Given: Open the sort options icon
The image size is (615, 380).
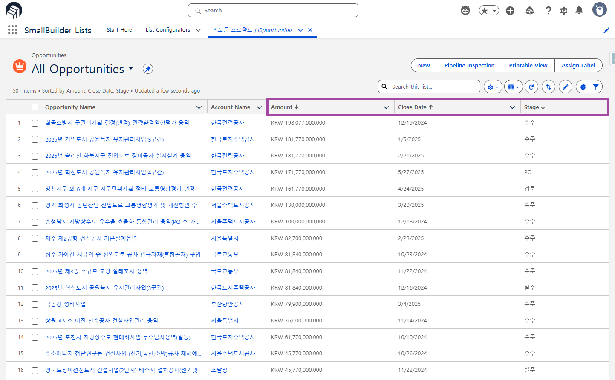Looking at the screenshot, I should coord(549,87).
